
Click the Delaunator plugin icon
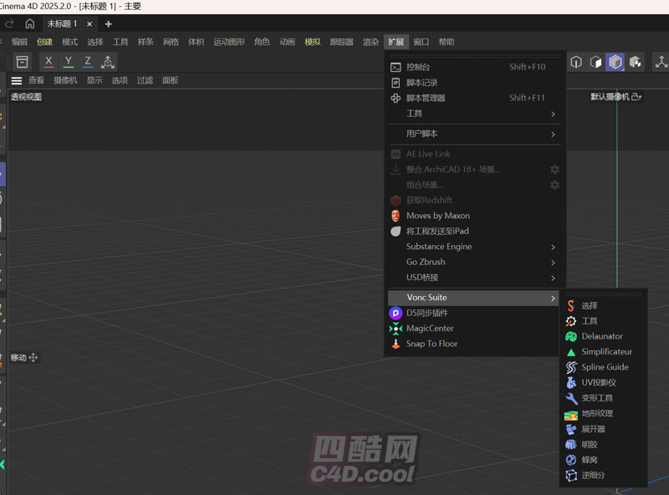[x=571, y=336]
